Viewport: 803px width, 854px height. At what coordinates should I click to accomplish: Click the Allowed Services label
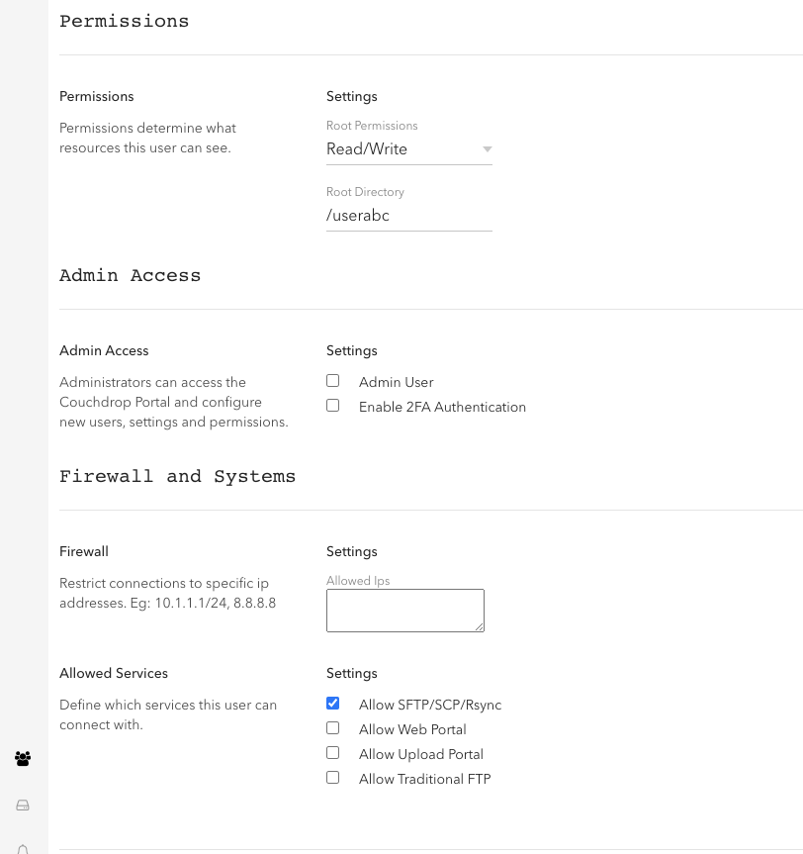[x=113, y=673]
